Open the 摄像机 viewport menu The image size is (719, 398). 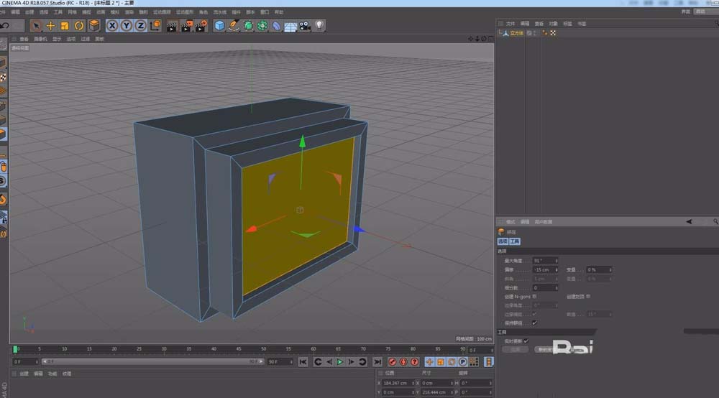(x=42, y=39)
